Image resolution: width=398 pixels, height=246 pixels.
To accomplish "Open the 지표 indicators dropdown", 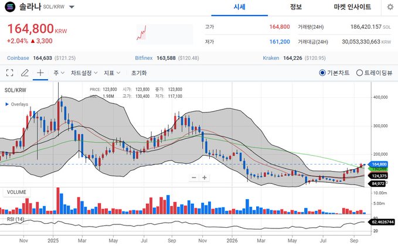I will (112, 73).
